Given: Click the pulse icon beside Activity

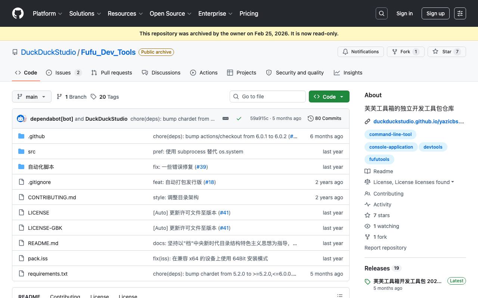Looking at the screenshot, I should coord(367,205).
